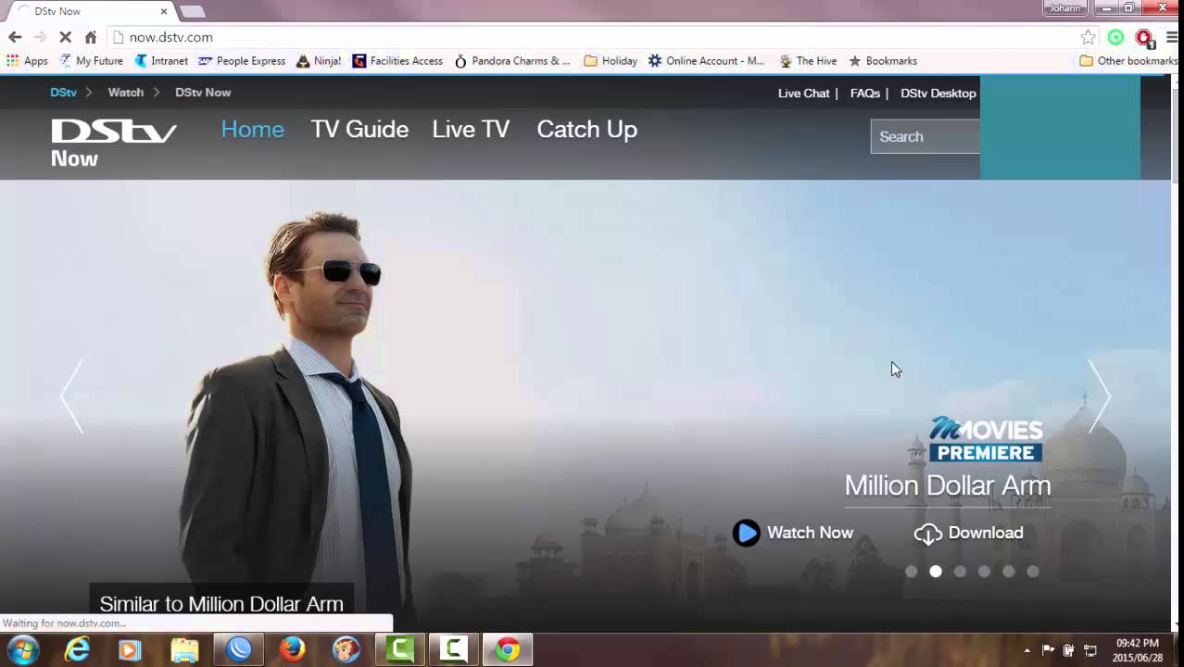
Task: Open the TV Guide navigation tab
Action: 359,129
